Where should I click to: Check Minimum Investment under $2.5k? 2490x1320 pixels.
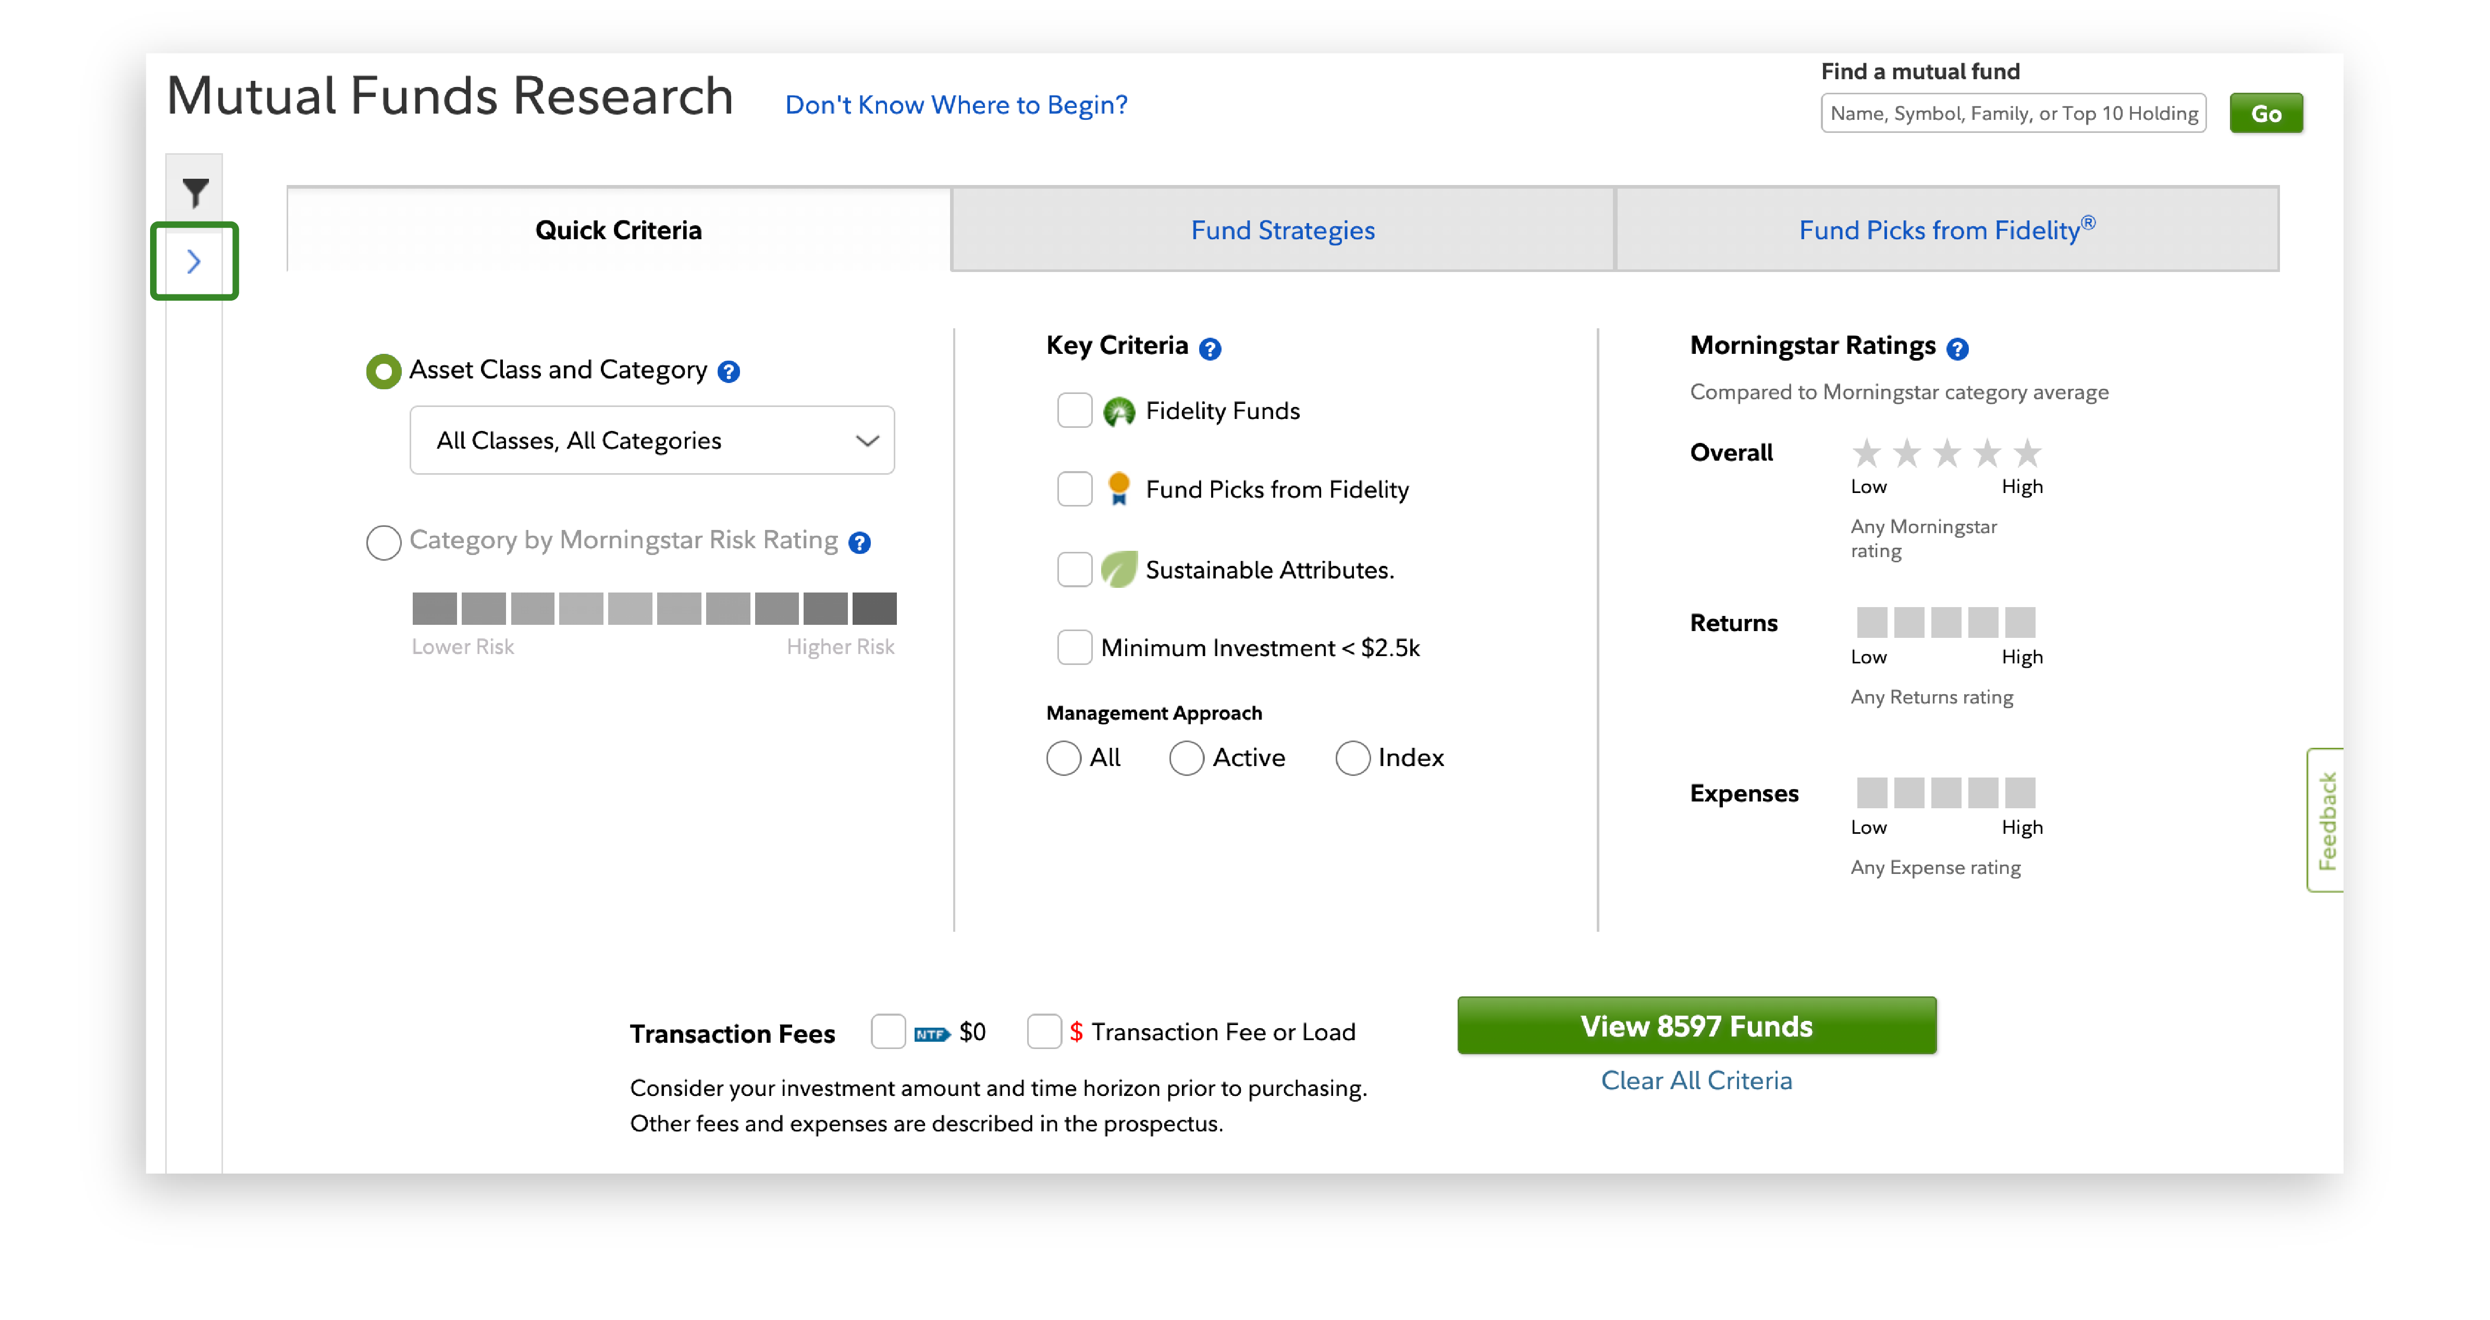tap(1074, 647)
